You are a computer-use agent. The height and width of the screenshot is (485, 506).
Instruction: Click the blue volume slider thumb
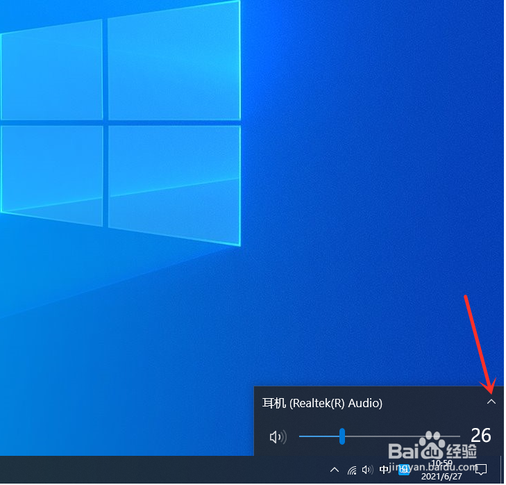pyautogui.click(x=344, y=438)
